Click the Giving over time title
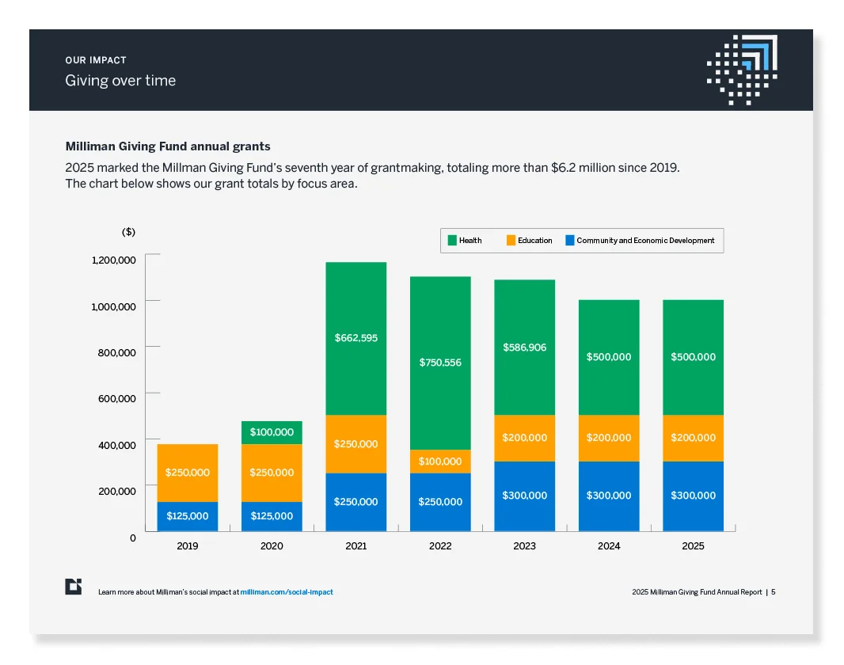Image resolution: width=844 pixels, height=665 pixels. pos(120,81)
